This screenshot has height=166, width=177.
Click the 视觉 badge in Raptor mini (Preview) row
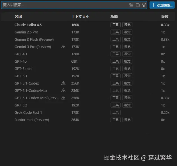point(127,120)
